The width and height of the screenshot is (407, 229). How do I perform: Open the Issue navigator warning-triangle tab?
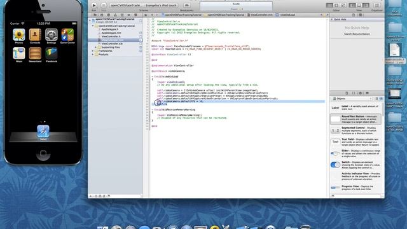pyautogui.click(x=115, y=15)
